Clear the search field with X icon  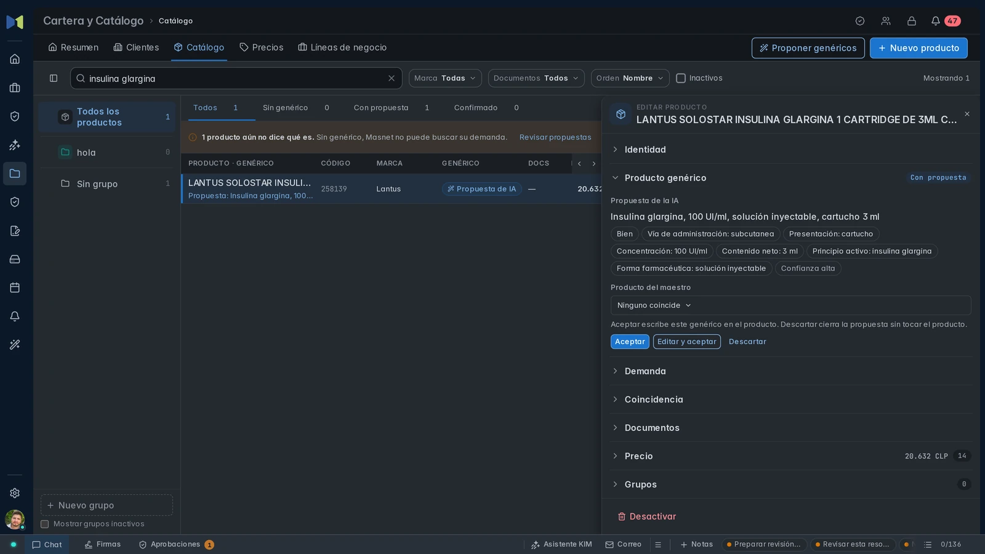pyautogui.click(x=392, y=78)
